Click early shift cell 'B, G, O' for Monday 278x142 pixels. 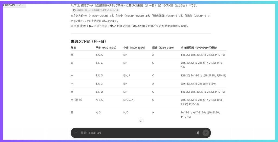[x=100, y=55]
